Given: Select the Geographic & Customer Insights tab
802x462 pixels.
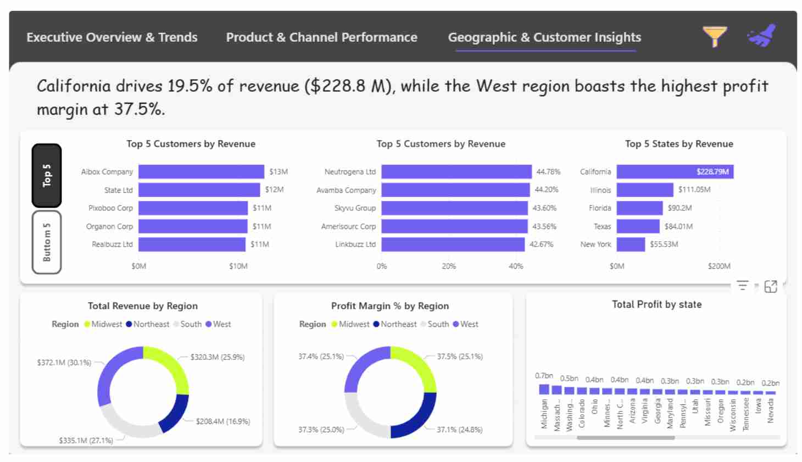Looking at the screenshot, I should [544, 37].
